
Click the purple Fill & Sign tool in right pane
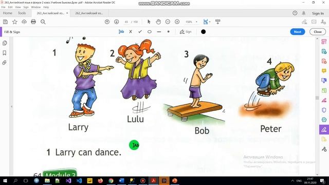[324, 129]
